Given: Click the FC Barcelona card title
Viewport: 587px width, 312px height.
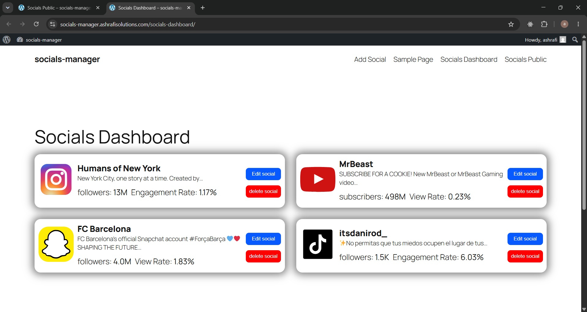Looking at the screenshot, I should tap(104, 229).
